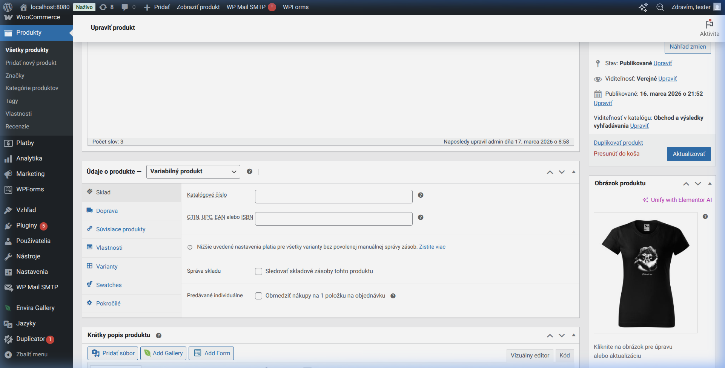This screenshot has width=725, height=368.
Task: Enable Sledovať skladové zásoby tohto produktu checkbox
Action: click(x=259, y=271)
